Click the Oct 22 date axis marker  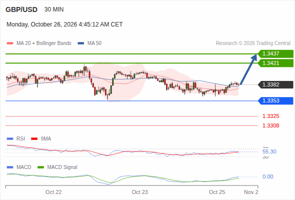[x=53, y=192]
